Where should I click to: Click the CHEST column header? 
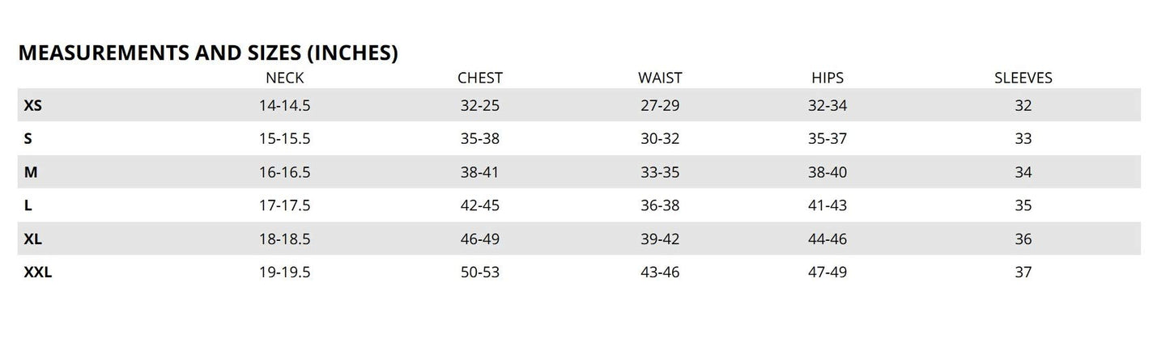pos(480,78)
